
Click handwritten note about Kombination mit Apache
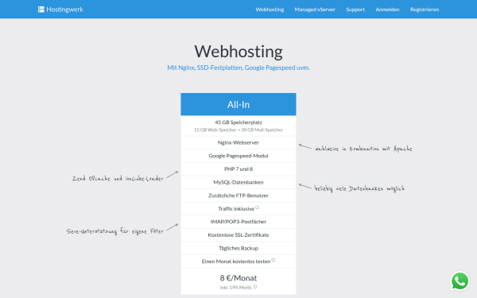pos(363,149)
